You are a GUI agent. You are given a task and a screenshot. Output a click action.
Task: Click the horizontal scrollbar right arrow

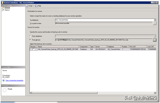155,93
